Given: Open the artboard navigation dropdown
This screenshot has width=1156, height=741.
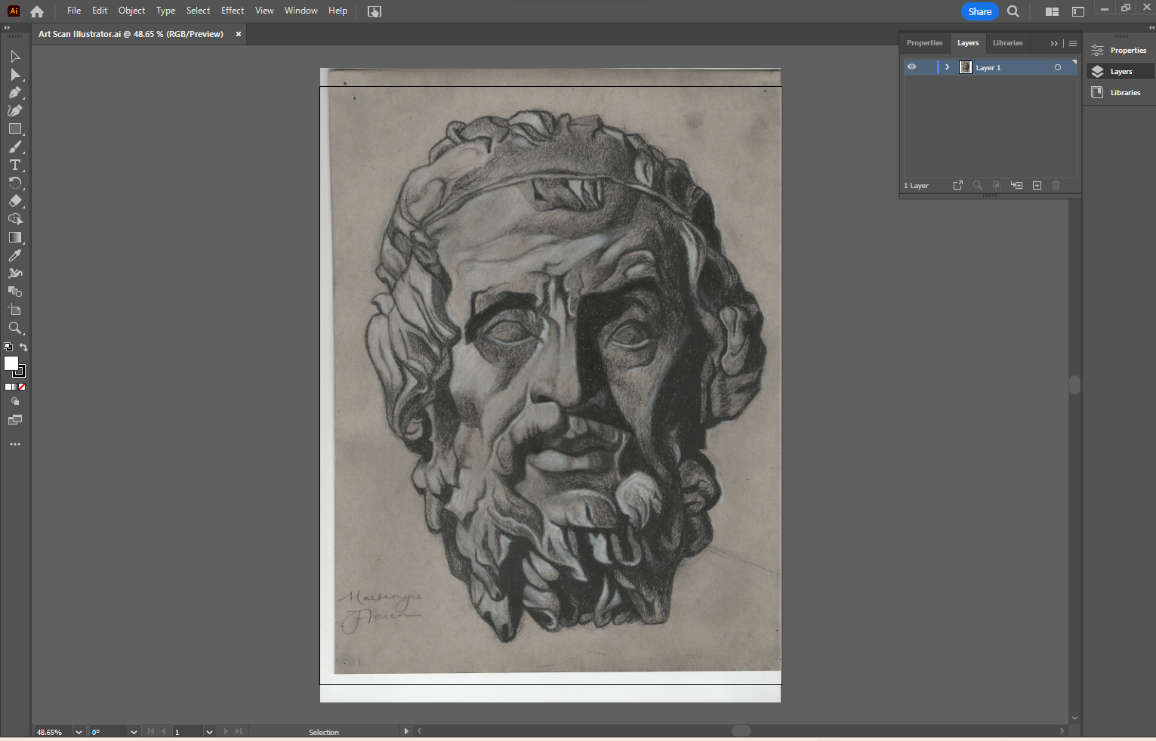Looking at the screenshot, I should (209, 732).
